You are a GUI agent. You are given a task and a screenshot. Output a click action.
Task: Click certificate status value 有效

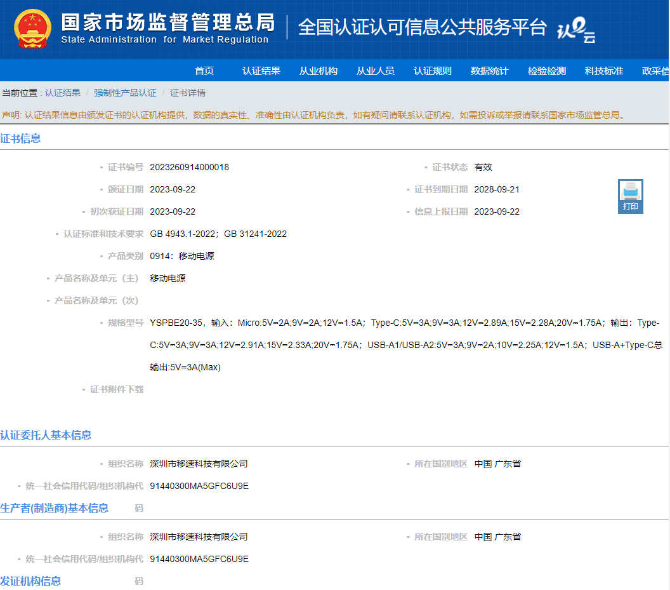(483, 167)
